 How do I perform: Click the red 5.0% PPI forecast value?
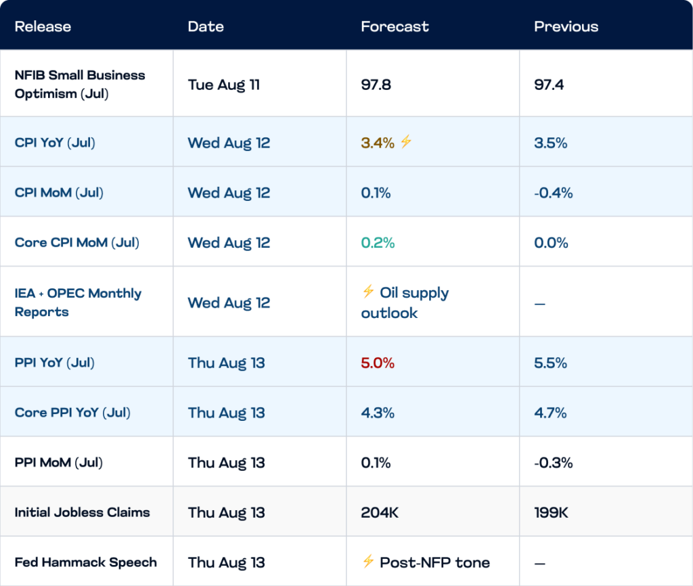tap(378, 363)
